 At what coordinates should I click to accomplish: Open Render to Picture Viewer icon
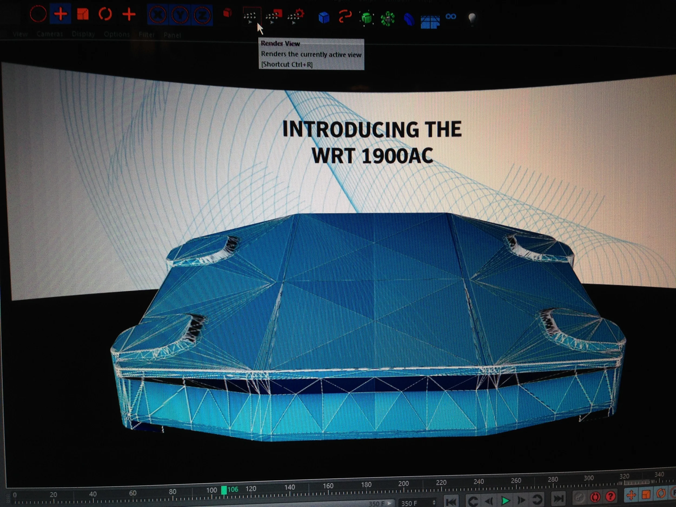tap(274, 16)
